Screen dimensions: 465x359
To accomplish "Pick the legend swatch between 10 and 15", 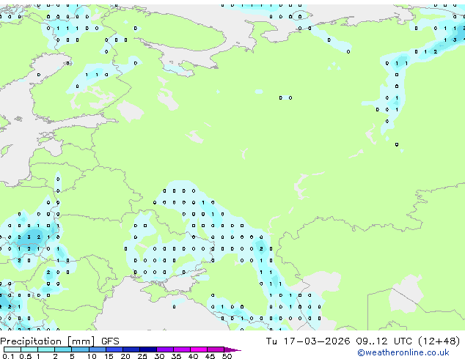I will (x=97, y=349).
